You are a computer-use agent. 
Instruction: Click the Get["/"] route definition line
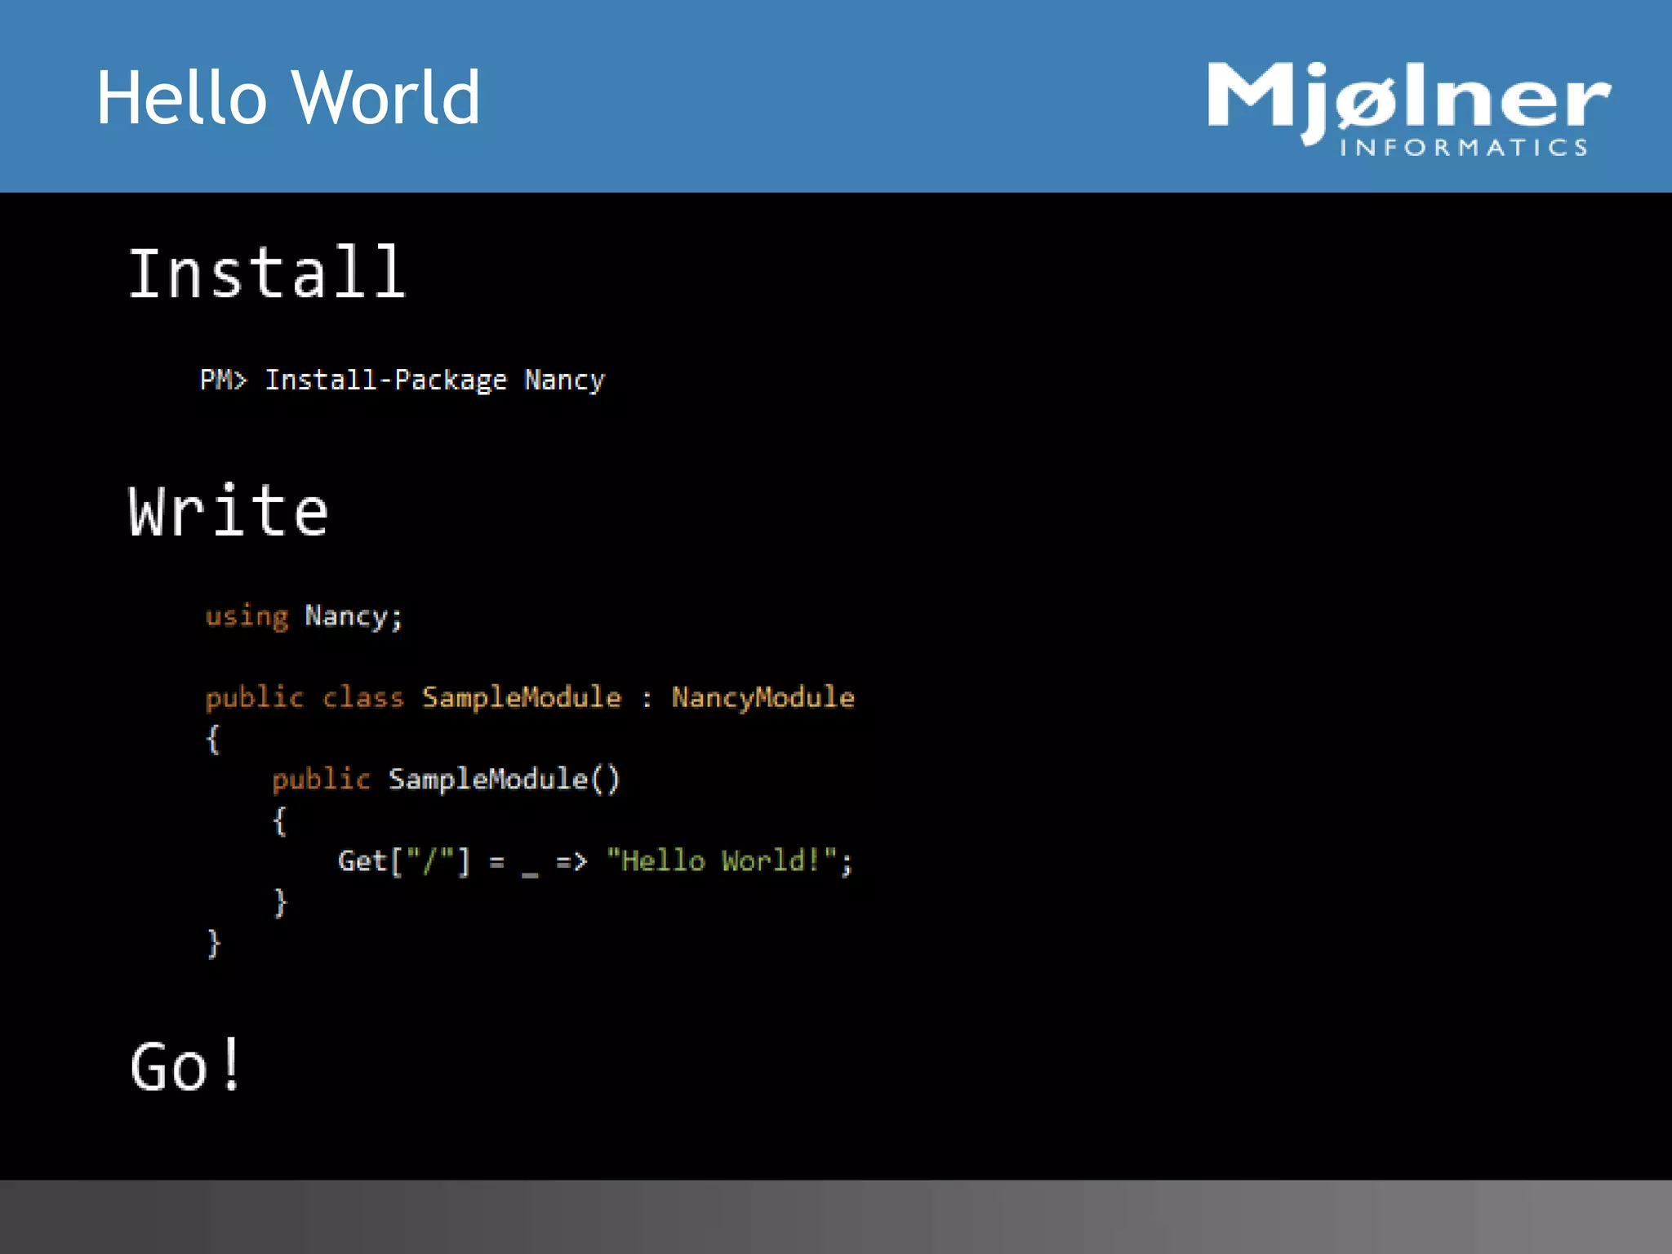click(x=595, y=861)
